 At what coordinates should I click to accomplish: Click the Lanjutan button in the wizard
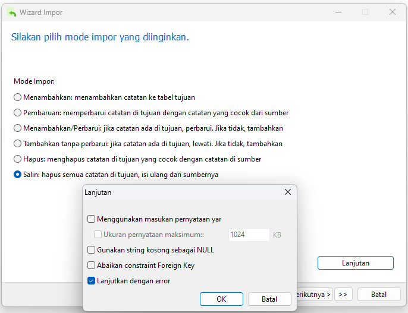point(356,263)
